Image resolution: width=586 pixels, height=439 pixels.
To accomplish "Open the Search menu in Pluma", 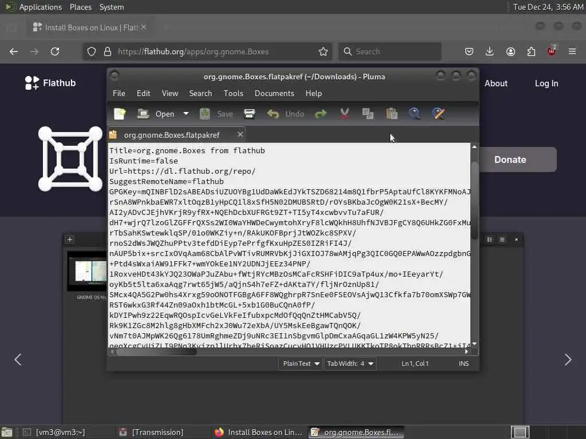I will click(x=200, y=93).
